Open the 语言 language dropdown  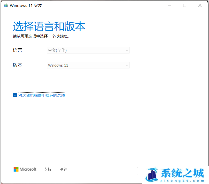(x=88, y=50)
